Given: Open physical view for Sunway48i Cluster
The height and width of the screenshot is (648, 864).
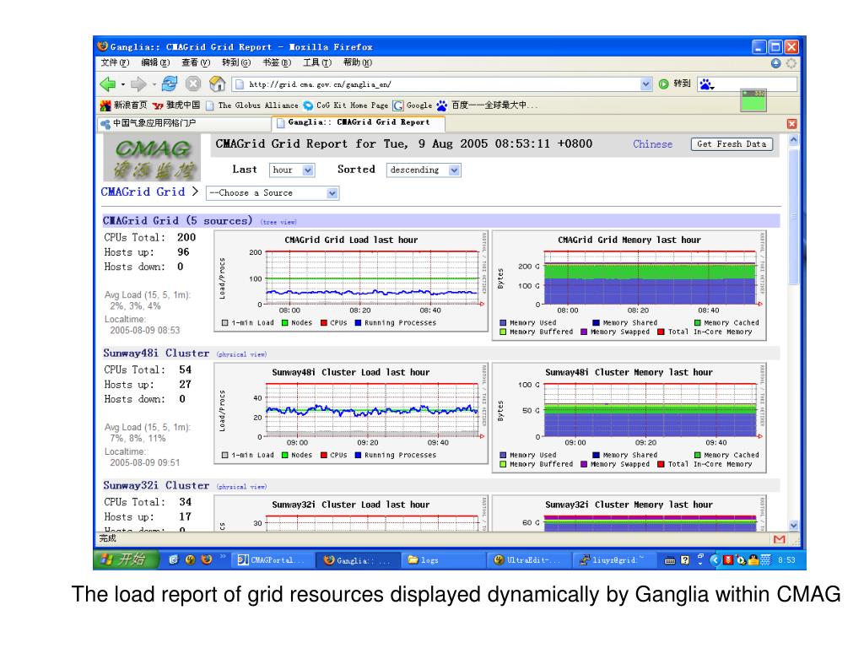Looking at the screenshot, I should click(241, 354).
